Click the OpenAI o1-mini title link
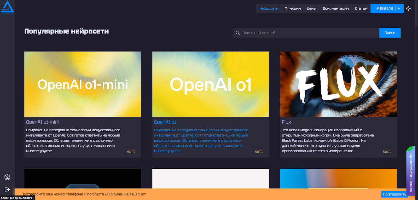 click(x=42, y=122)
